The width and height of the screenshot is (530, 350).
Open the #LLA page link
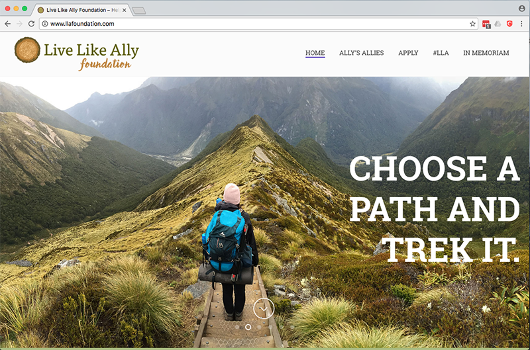click(x=441, y=53)
